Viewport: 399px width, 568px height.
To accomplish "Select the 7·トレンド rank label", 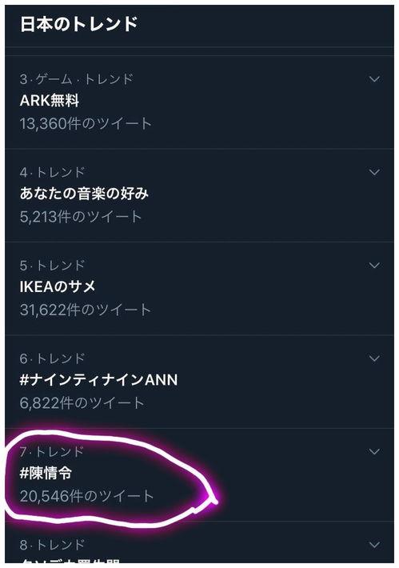I will pos(52,451).
